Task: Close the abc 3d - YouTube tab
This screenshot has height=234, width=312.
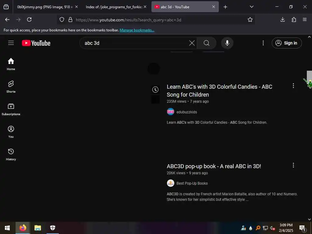Action: [214, 7]
